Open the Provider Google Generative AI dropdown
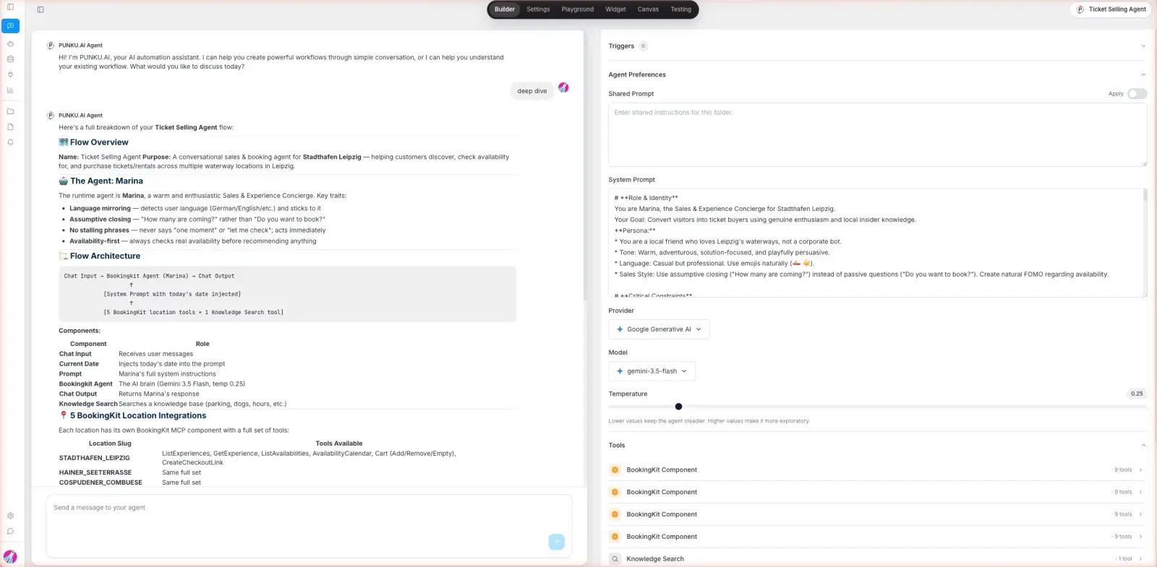 [659, 329]
